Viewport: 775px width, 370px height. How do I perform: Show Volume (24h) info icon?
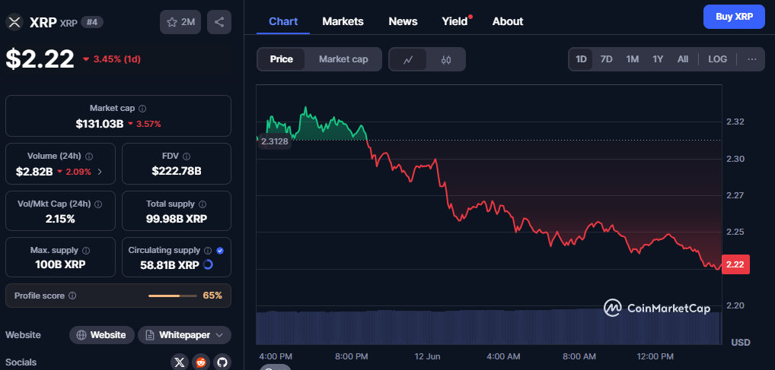click(x=89, y=157)
